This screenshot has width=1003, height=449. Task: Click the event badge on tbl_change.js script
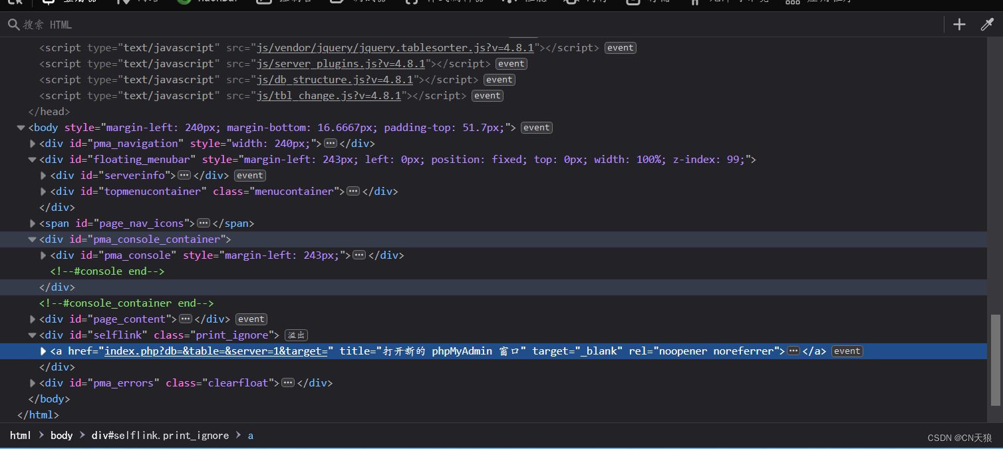tap(488, 96)
